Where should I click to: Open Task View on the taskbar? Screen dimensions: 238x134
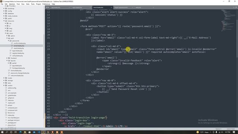coord(16,132)
